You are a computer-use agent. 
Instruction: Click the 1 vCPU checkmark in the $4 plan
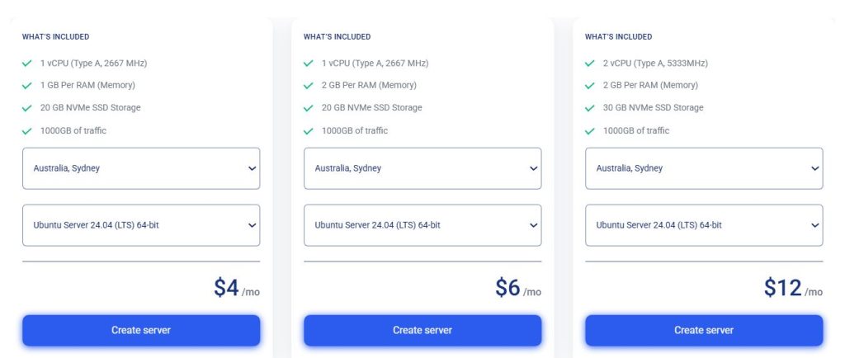27,64
